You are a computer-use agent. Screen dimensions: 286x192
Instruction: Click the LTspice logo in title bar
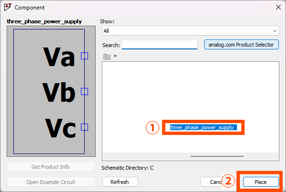[x=8, y=8]
